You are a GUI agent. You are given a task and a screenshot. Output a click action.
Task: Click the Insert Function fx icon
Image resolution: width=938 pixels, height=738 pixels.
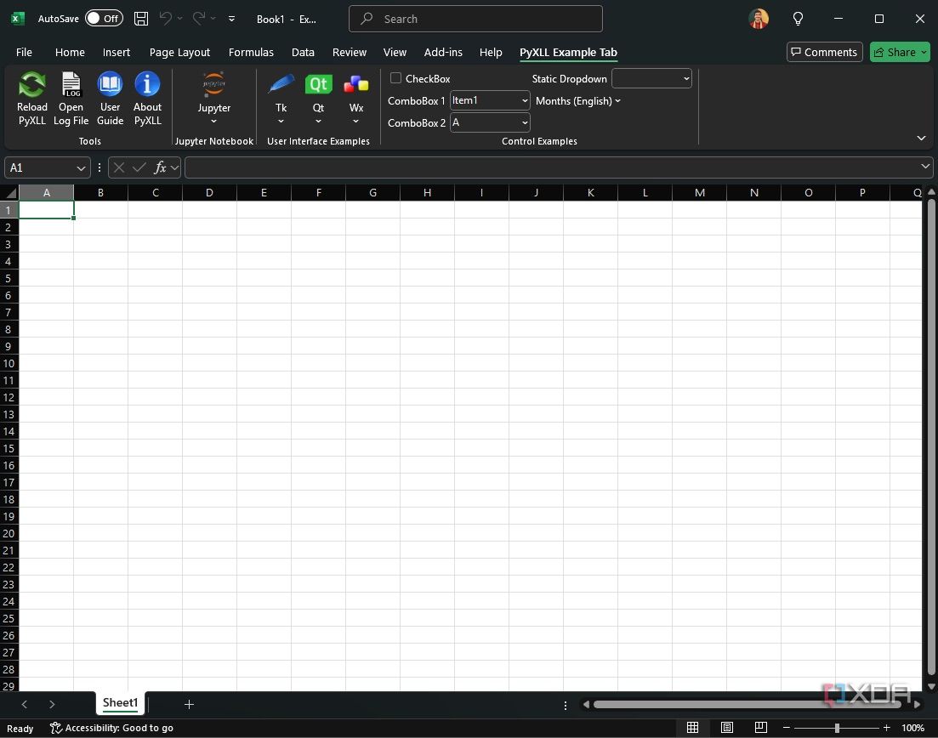point(160,168)
